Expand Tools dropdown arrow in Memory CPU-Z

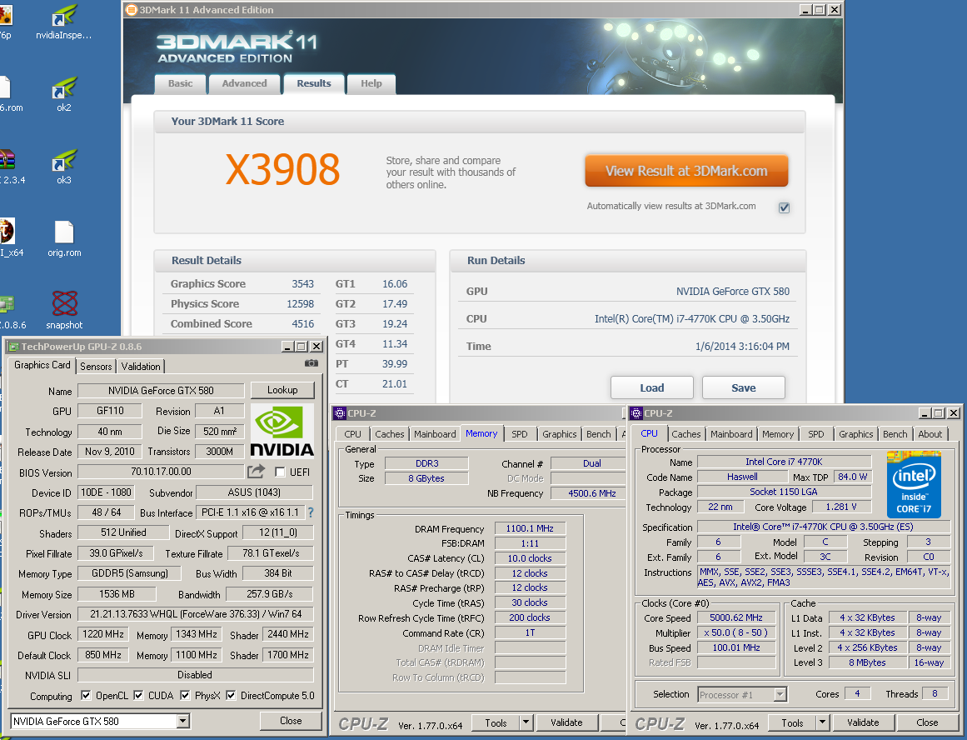click(526, 722)
